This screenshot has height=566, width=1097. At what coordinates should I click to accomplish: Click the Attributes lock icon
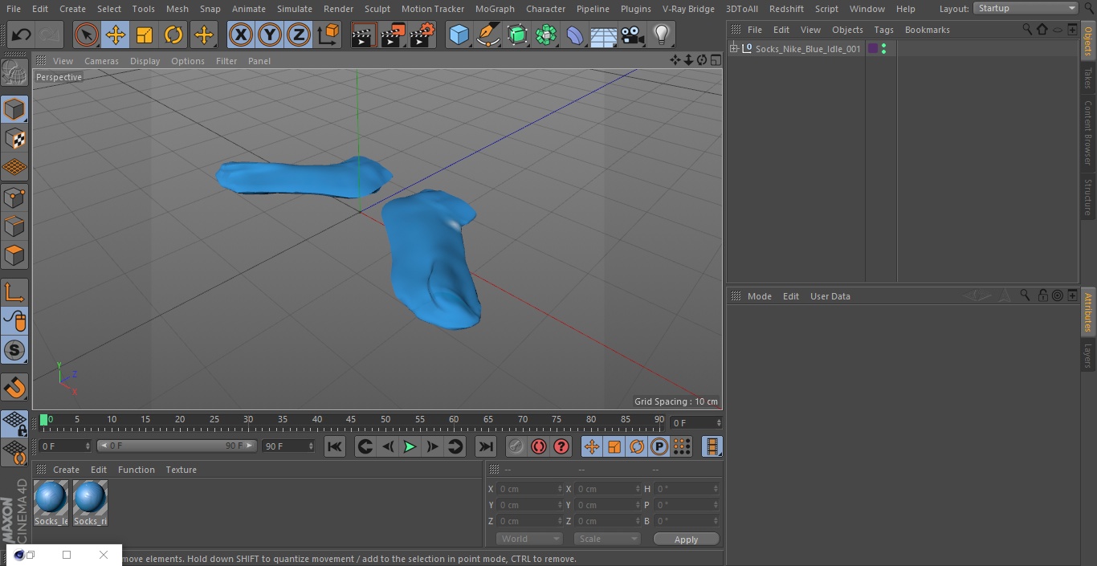pos(1042,295)
